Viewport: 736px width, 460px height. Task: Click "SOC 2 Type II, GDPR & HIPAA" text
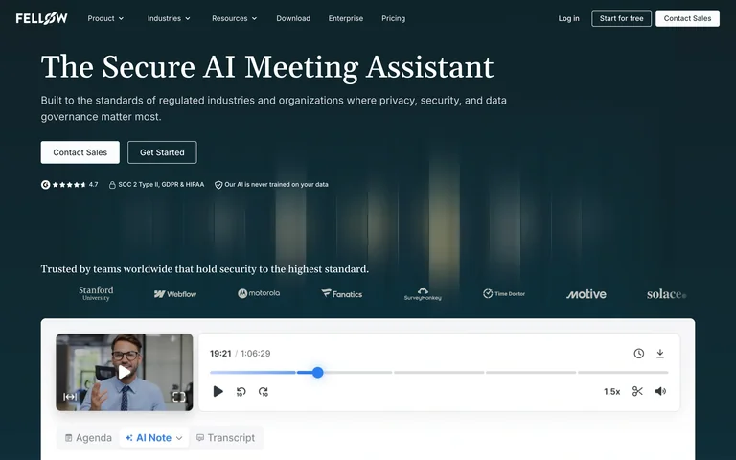161,185
